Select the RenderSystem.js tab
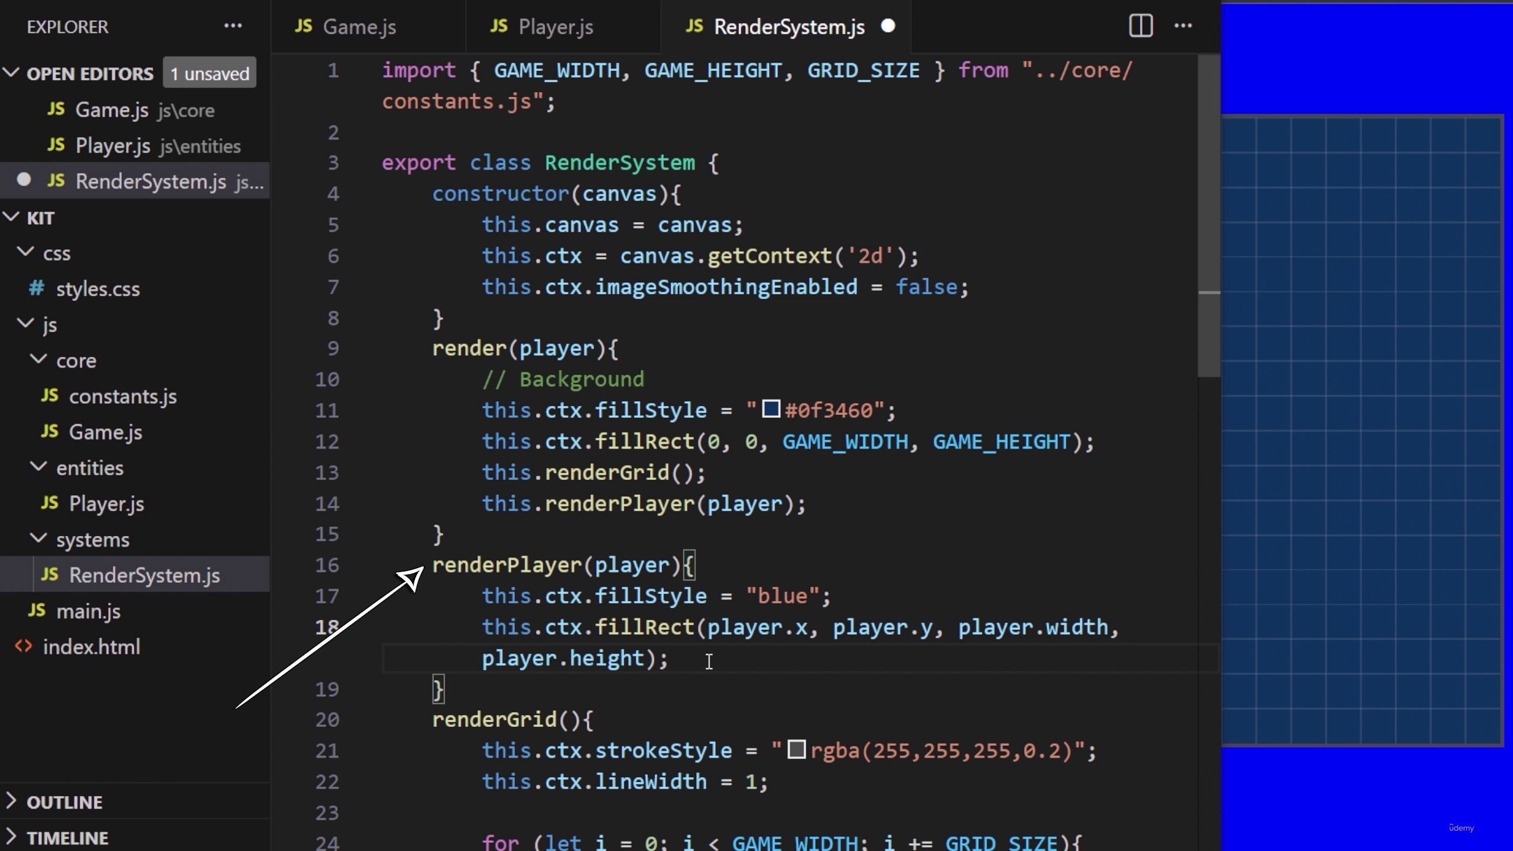 click(786, 27)
